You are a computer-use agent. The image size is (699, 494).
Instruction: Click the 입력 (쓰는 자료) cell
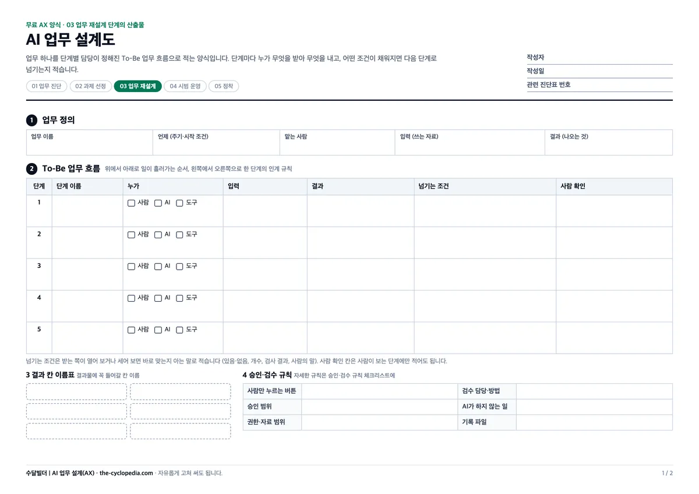click(x=470, y=143)
